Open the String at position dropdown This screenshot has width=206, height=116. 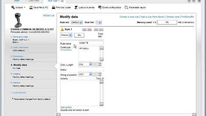(85, 74)
